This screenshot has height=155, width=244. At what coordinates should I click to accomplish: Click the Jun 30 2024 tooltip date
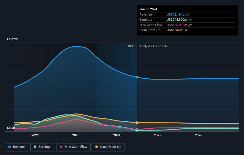point(148,9)
